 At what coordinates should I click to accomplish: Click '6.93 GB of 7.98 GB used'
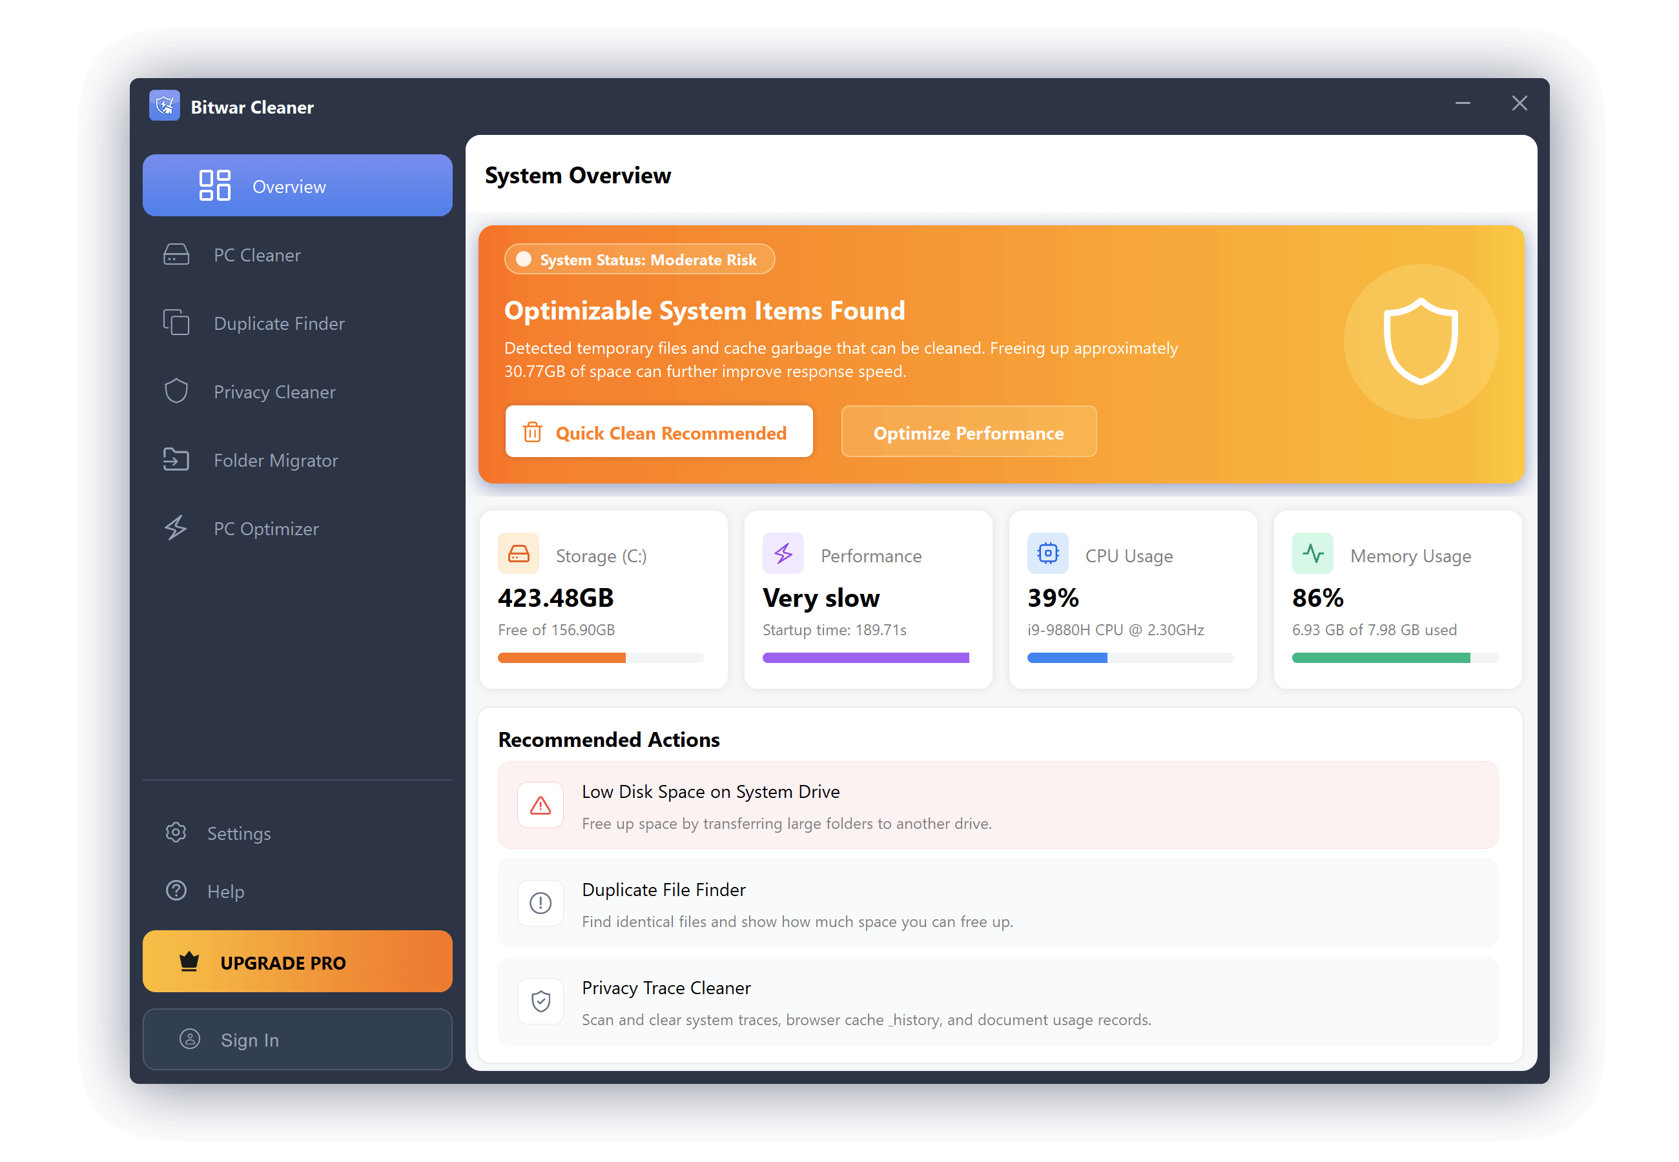(x=1375, y=630)
